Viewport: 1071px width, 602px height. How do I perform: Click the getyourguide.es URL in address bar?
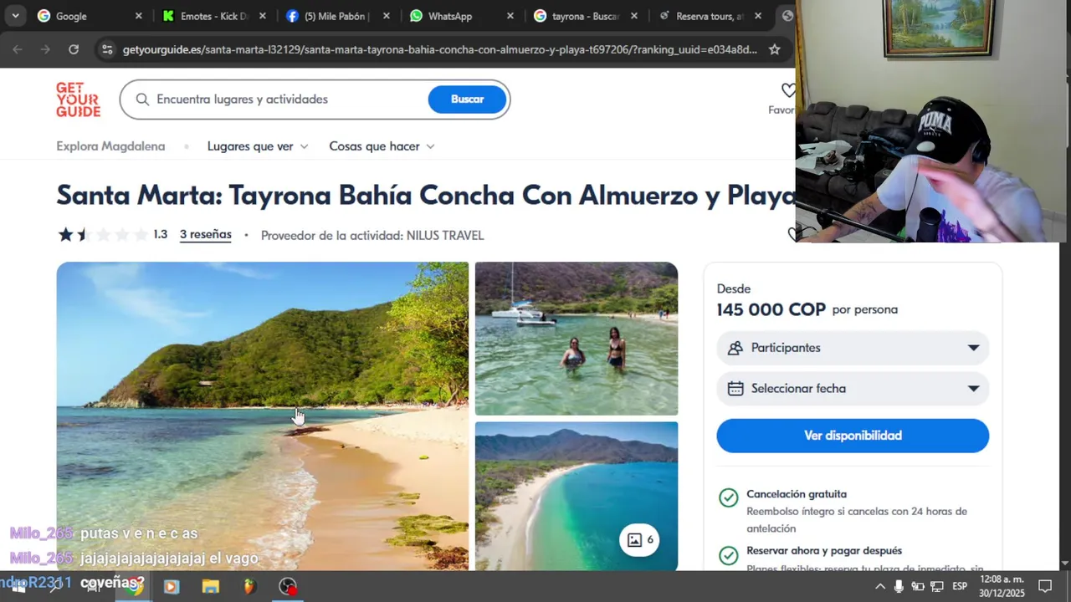[x=439, y=49]
